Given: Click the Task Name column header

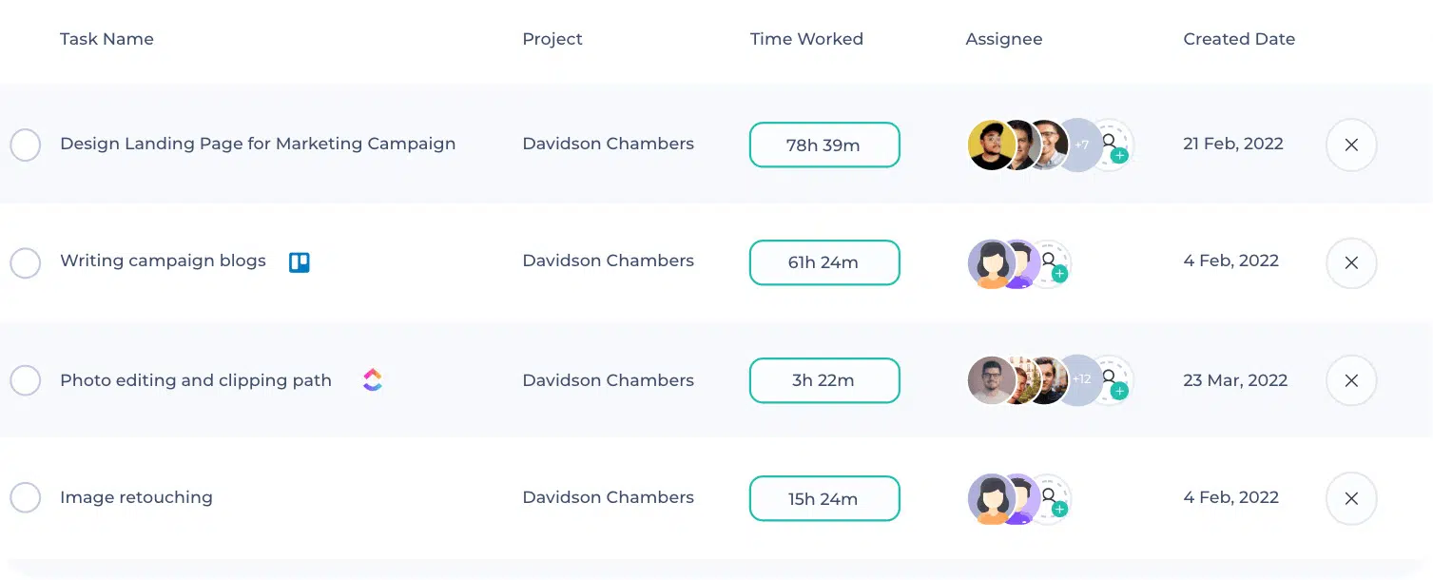Looking at the screenshot, I should tap(107, 39).
